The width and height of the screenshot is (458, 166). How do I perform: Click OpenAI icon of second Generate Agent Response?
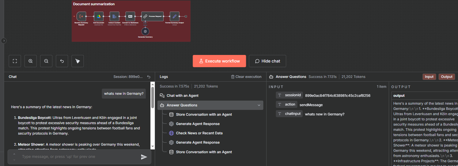(x=171, y=142)
